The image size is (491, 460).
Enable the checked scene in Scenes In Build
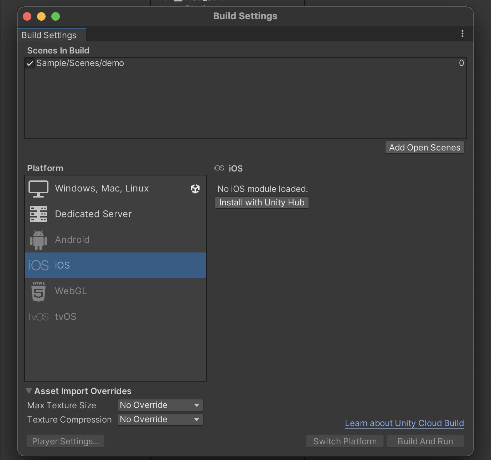(30, 63)
